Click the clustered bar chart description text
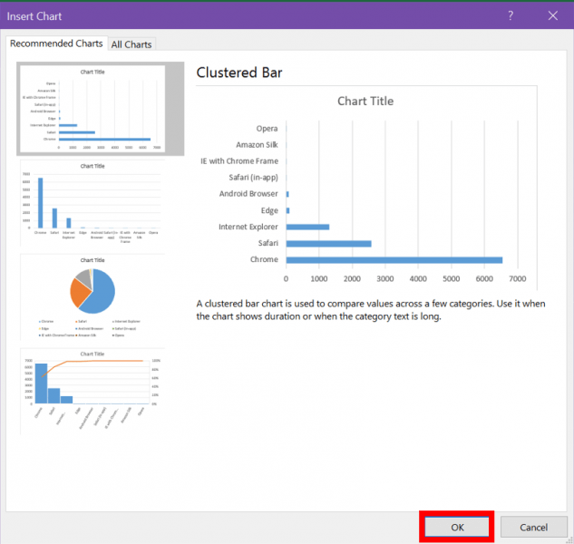This screenshot has height=544, width=574. [371, 310]
